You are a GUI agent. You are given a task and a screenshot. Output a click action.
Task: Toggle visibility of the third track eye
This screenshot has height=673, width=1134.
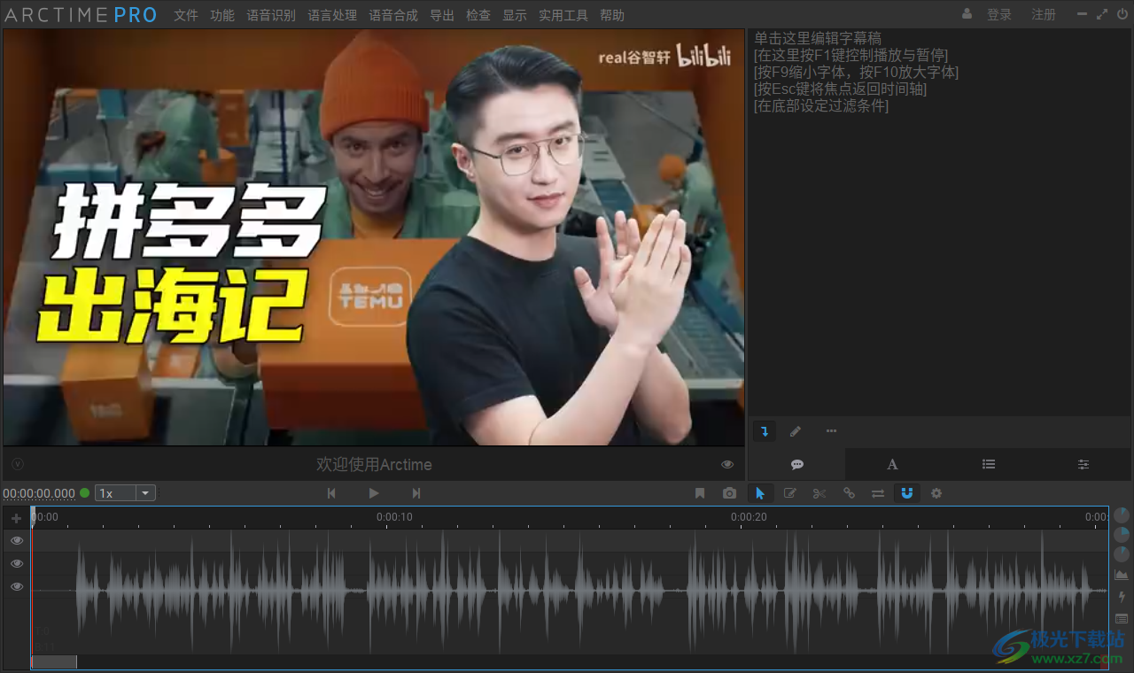pyautogui.click(x=17, y=586)
